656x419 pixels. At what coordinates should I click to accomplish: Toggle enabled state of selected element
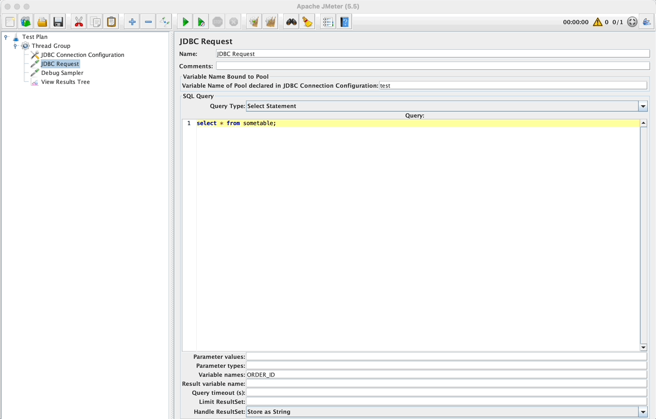pyautogui.click(x=164, y=21)
